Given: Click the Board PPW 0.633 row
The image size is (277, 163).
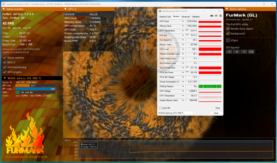Looking at the screenshot, I should (x=88, y=41).
